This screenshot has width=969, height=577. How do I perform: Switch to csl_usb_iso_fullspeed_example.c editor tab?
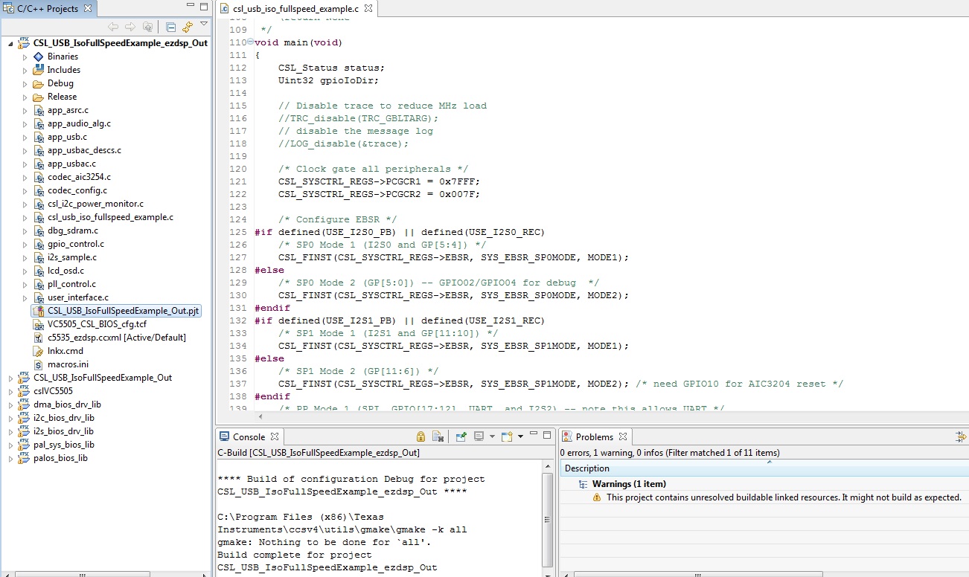(295, 9)
